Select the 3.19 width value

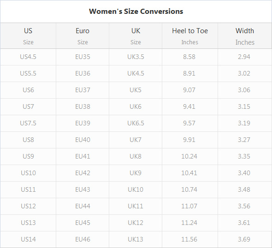(x=244, y=123)
